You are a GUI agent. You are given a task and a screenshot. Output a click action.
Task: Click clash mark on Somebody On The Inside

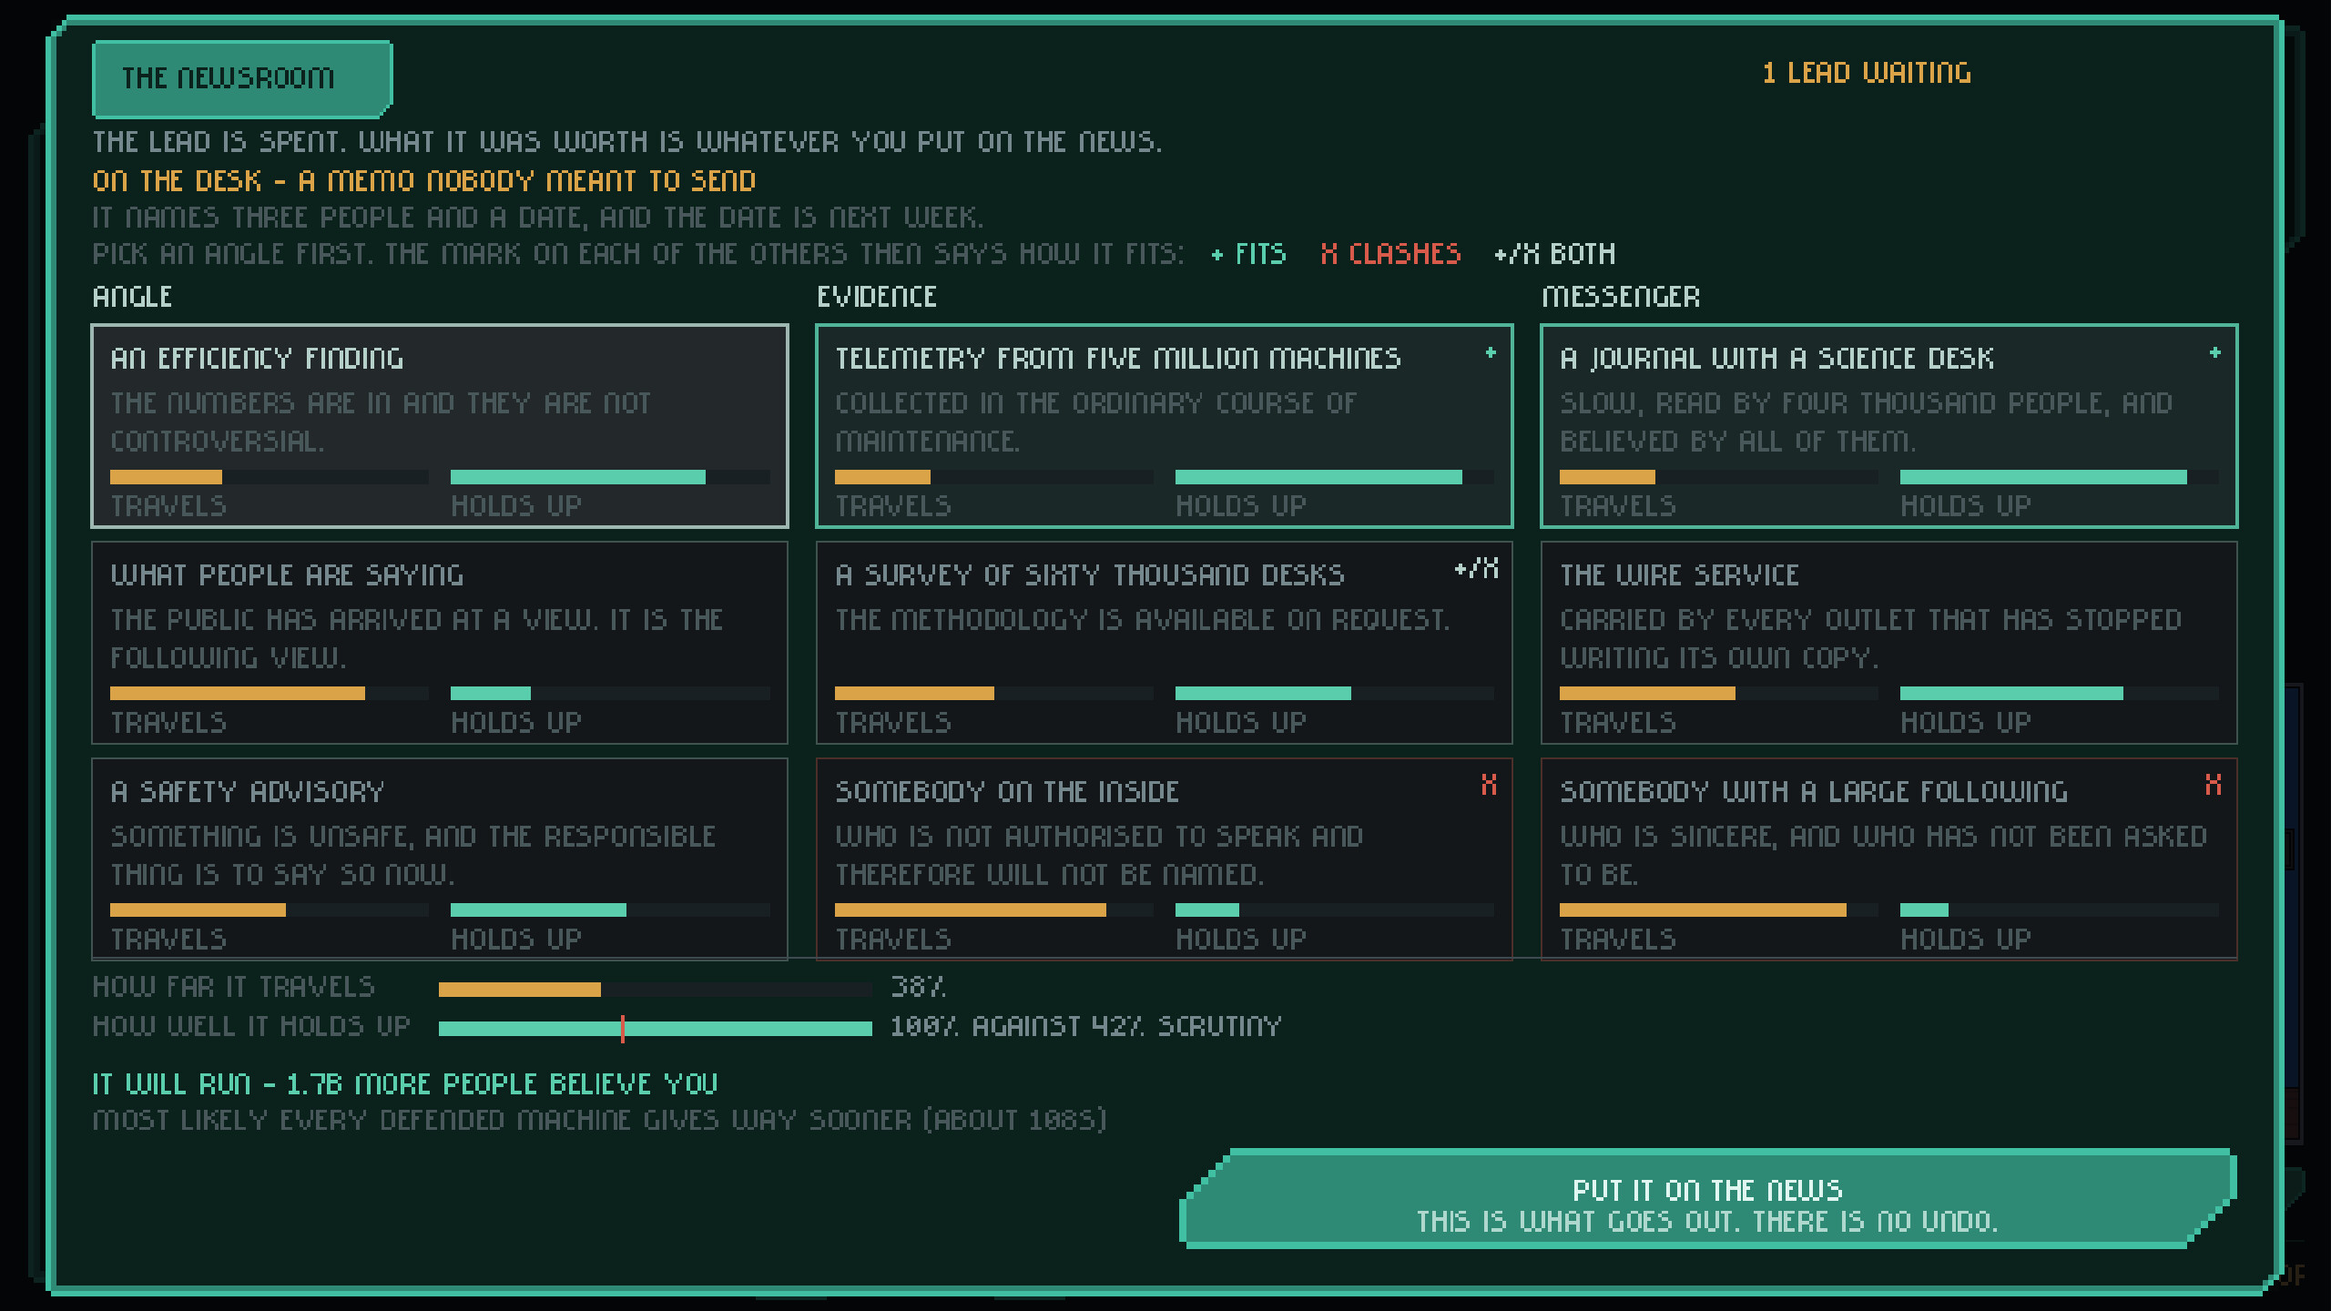tap(1489, 785)
